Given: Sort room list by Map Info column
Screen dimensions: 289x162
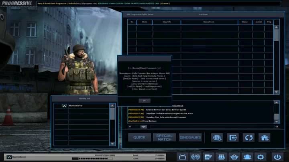Looking at the screenshot, I should tap(167, 22).
